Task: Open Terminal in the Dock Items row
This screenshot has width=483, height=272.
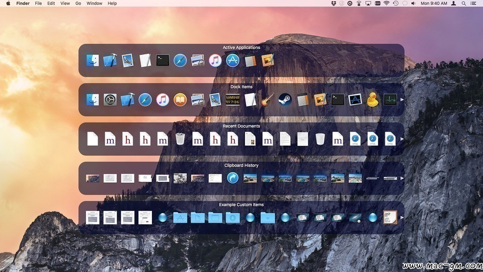Action: click(338, 100)
